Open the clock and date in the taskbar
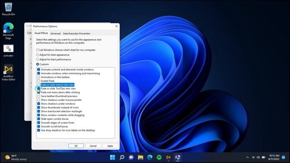290x163 pixels. pos(274,157)
